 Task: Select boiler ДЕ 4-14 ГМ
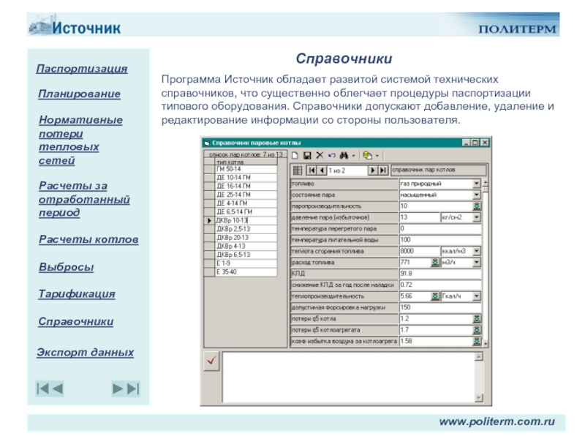tap(246, 203)
